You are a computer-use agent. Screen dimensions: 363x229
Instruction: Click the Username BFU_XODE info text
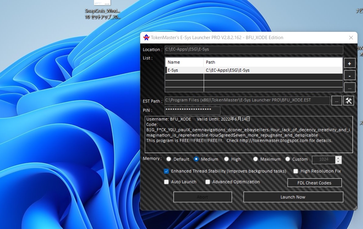pos(169,119)
